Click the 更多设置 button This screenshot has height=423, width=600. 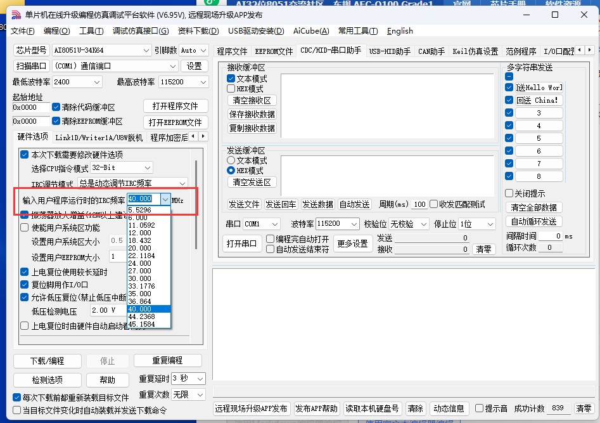tap(352, 244)
